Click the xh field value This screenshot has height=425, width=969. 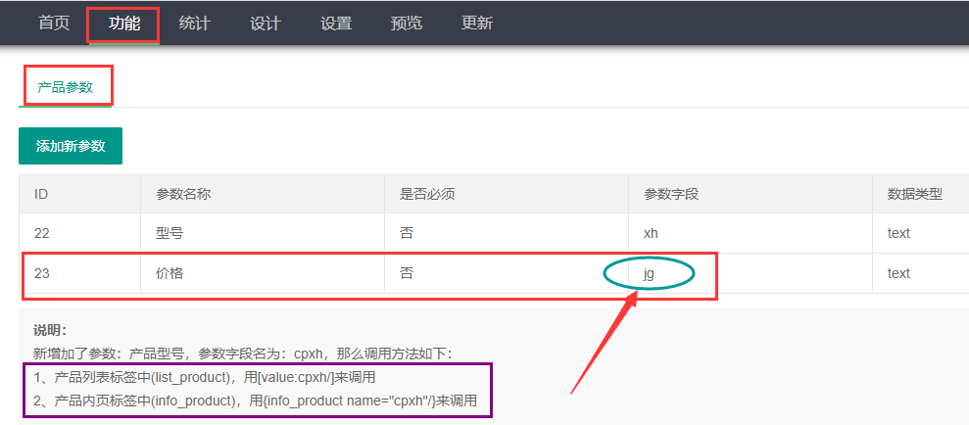(x=651, y=233)
